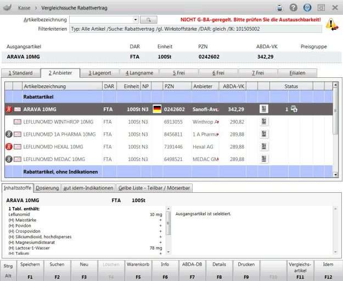Click red paragraph icon for LEFLUNOMID HEXAL

[9, 146]
